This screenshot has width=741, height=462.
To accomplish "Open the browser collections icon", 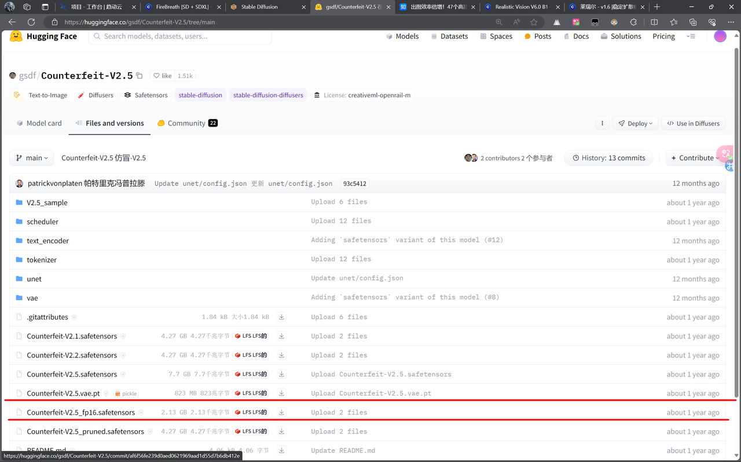I will point(693,22).
